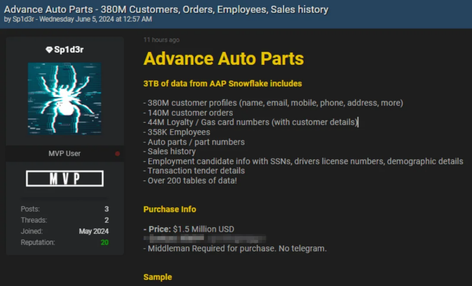
Task: Open the Sp1d3r spider avatar image
Action: (x=65, y=99)
